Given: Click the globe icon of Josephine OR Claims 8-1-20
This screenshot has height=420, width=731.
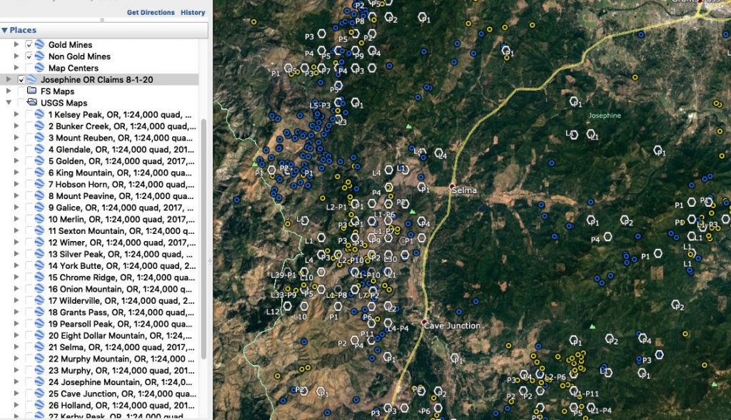Looking at the screenshot, I should [x=31, y=80].
